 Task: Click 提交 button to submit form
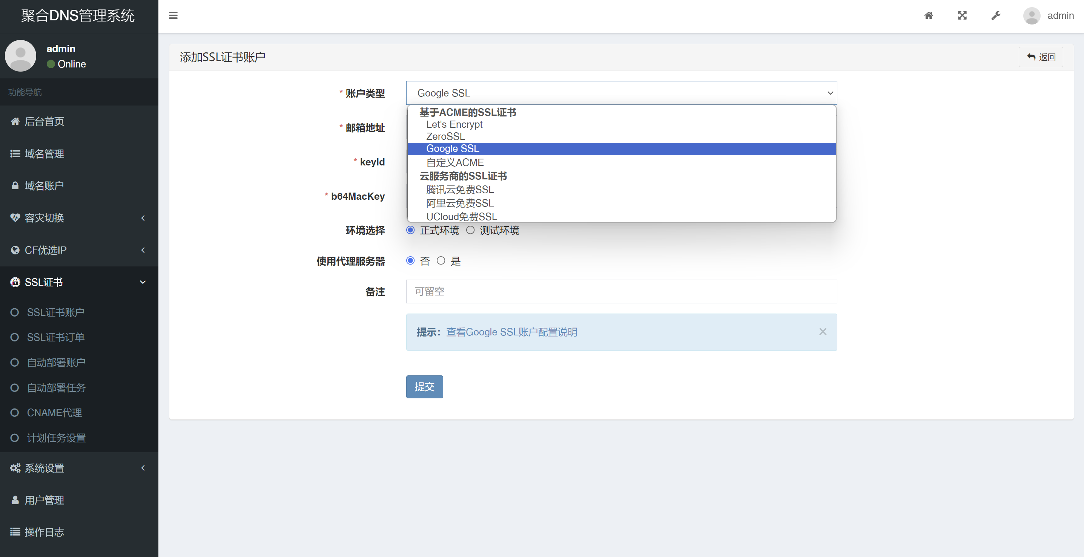click(x=424, y=387)
